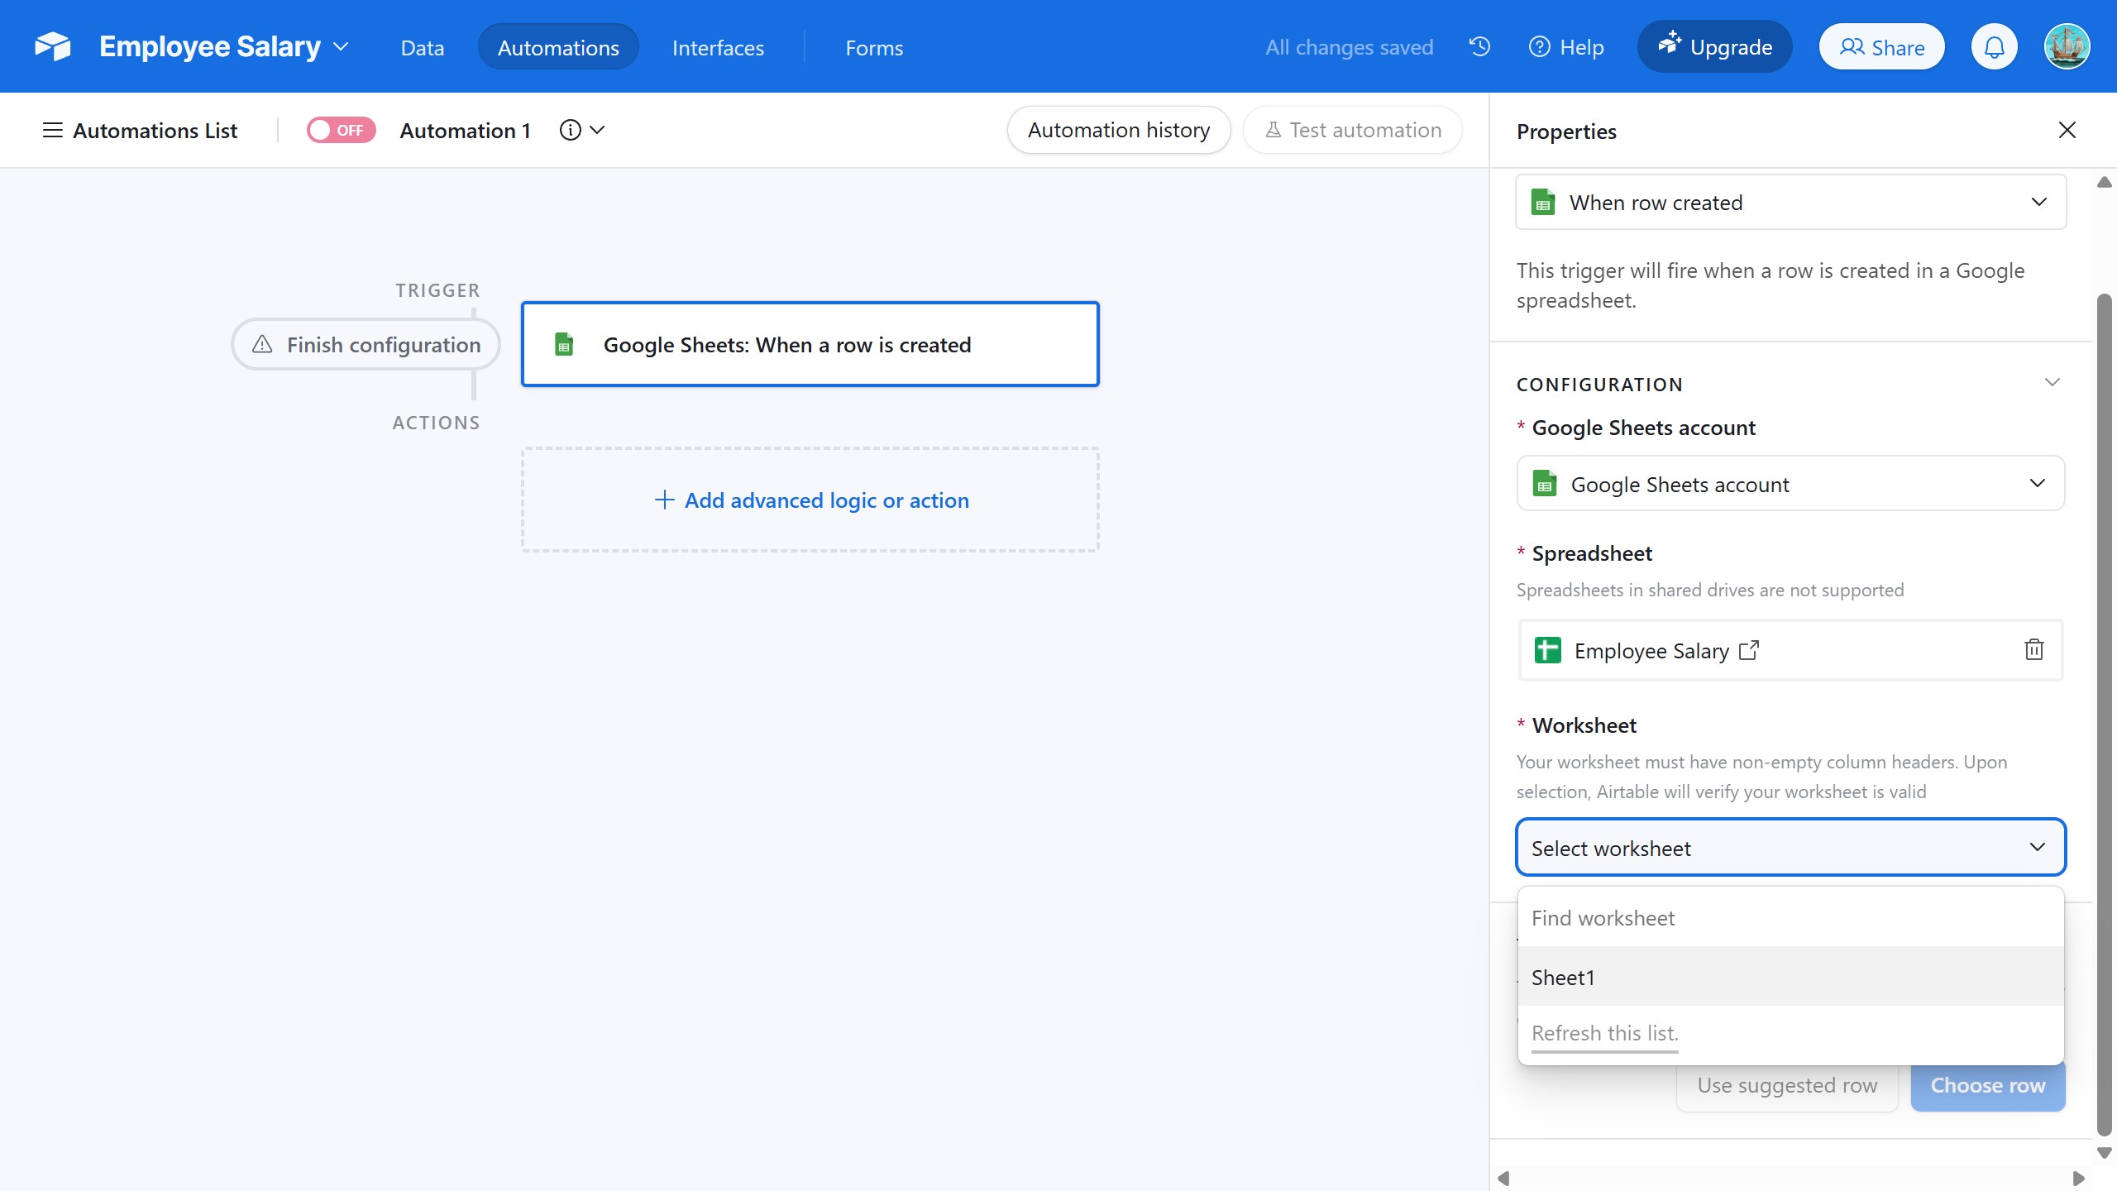Toggle Automation 1 on
This screenshot has width=2117, height=1191.
click(x=341, y=130)
